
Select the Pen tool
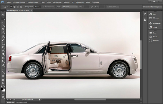pos(3,65)
